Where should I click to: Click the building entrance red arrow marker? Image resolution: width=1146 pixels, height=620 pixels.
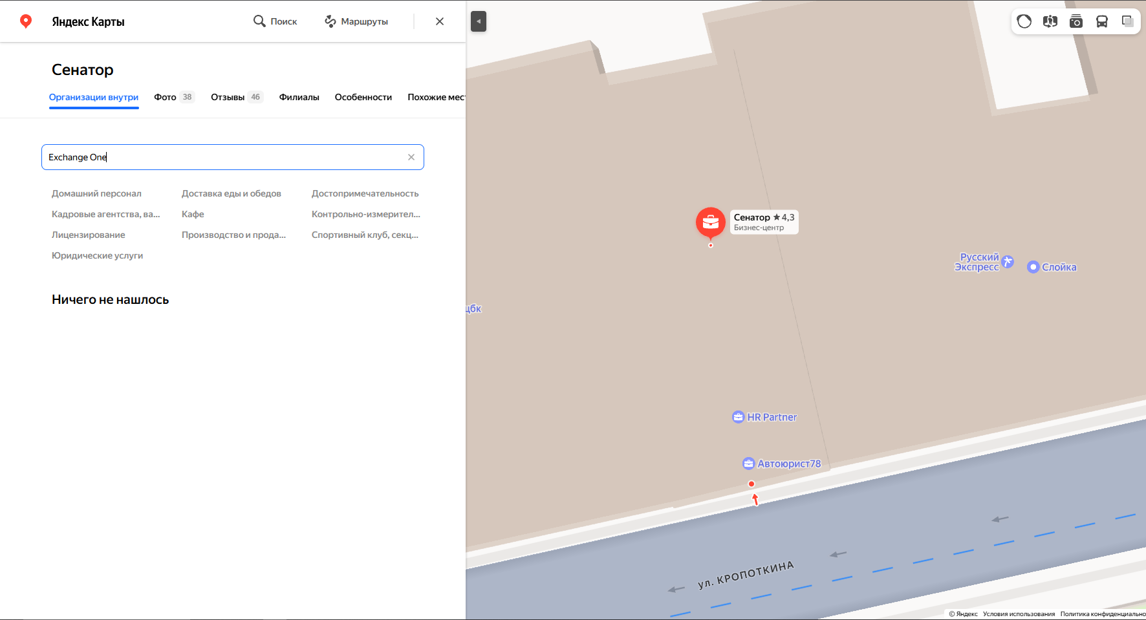[x=755, y=499]
